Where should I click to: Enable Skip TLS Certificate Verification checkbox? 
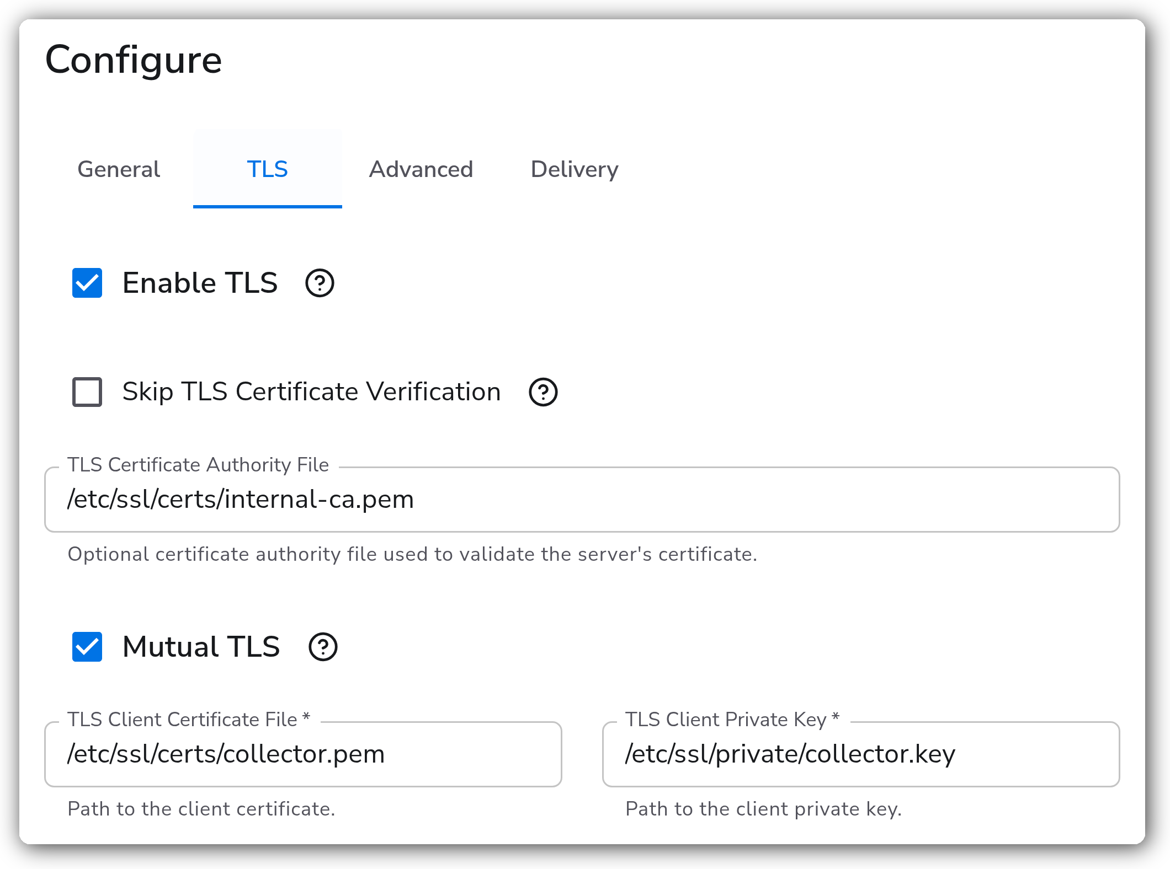click(87, 392)
